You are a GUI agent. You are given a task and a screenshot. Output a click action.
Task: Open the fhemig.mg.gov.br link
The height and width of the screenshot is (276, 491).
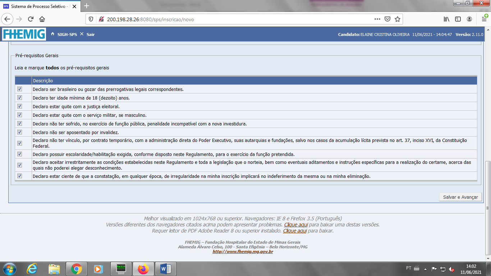(x=243, y=252)
